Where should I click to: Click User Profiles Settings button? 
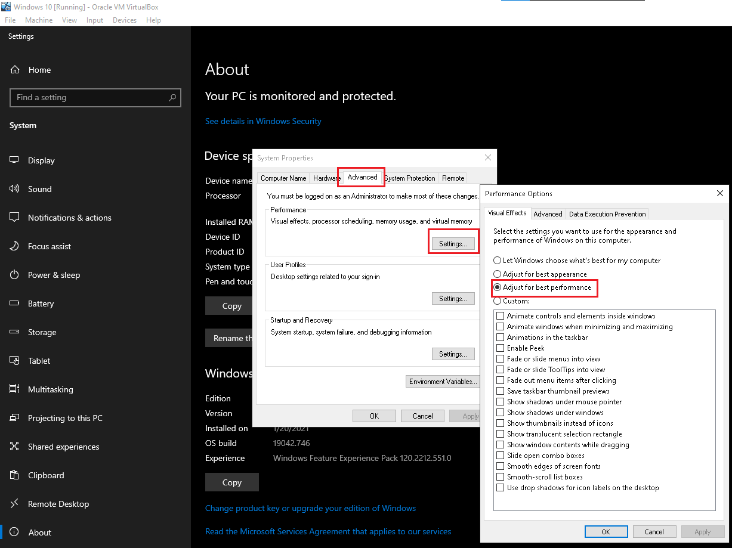(453, 299)
